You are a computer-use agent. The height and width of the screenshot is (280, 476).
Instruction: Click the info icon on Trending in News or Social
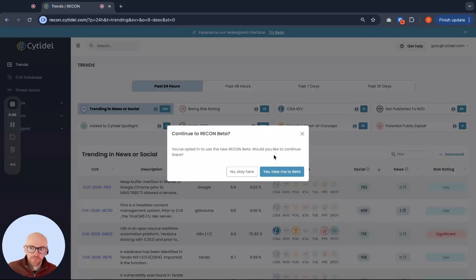coord(155,109)
